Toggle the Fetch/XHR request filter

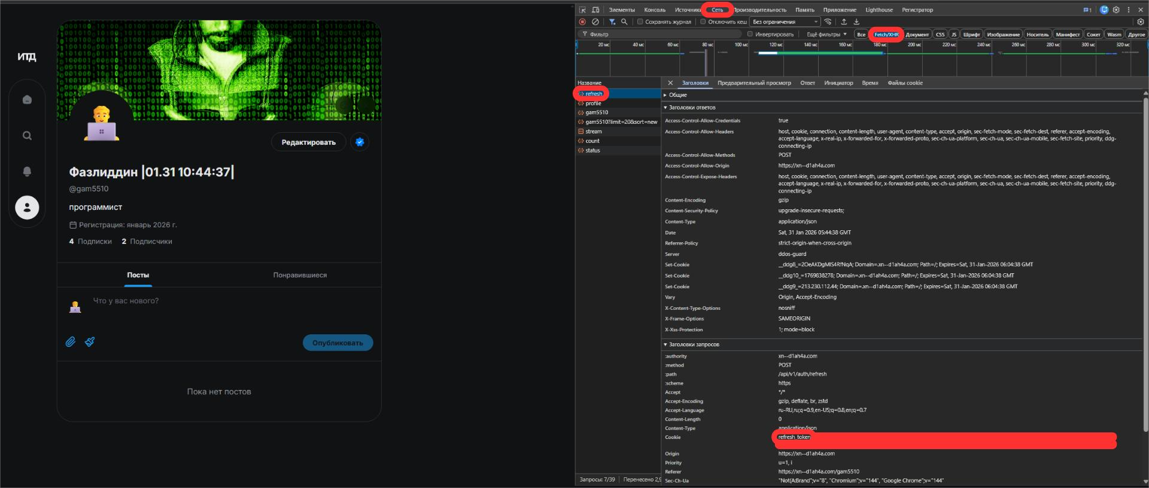click(886, 34)
